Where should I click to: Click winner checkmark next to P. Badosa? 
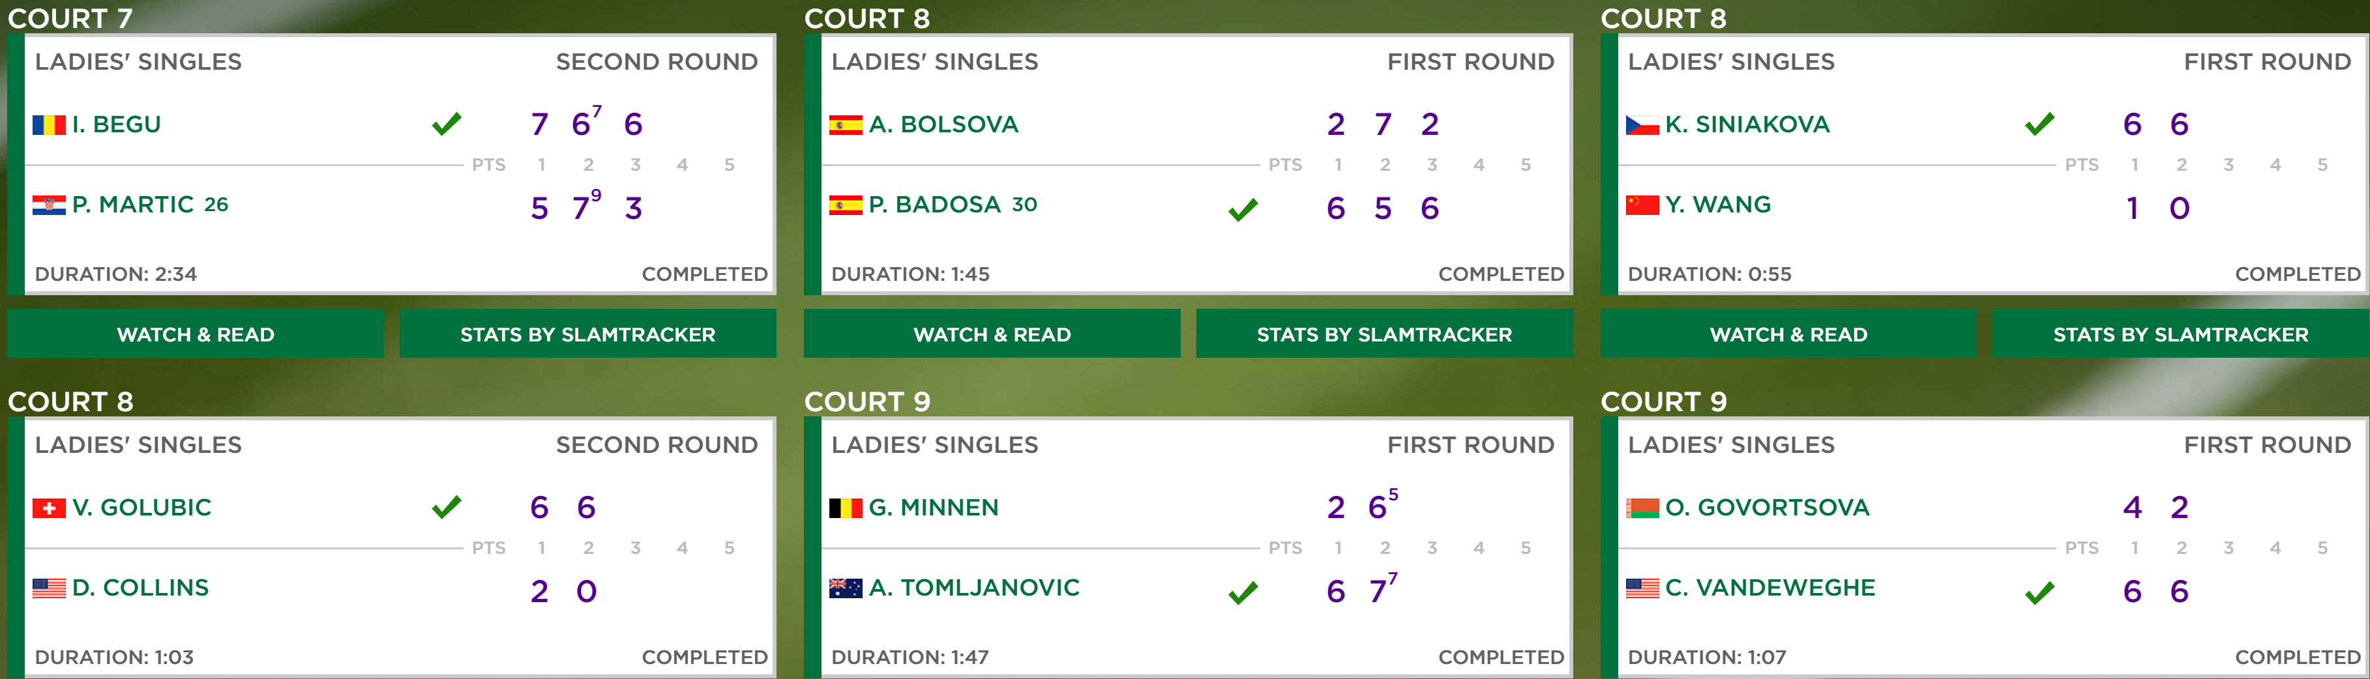tap(1243, 210)
